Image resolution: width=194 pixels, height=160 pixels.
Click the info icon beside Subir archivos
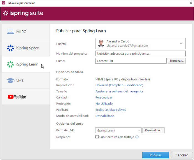click(x=137, y=137)
